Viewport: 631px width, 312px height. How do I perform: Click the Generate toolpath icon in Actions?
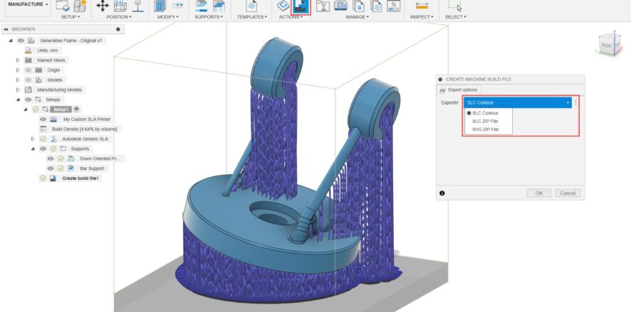[x=283, y=6]
